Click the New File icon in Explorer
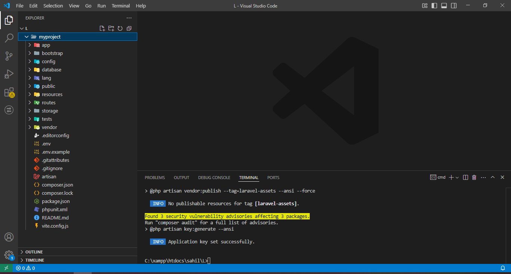 click(102, 28)
